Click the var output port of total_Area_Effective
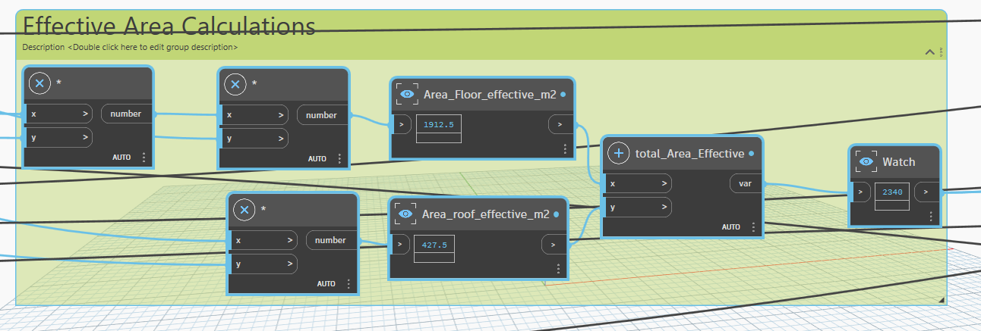 pos(745,183)
